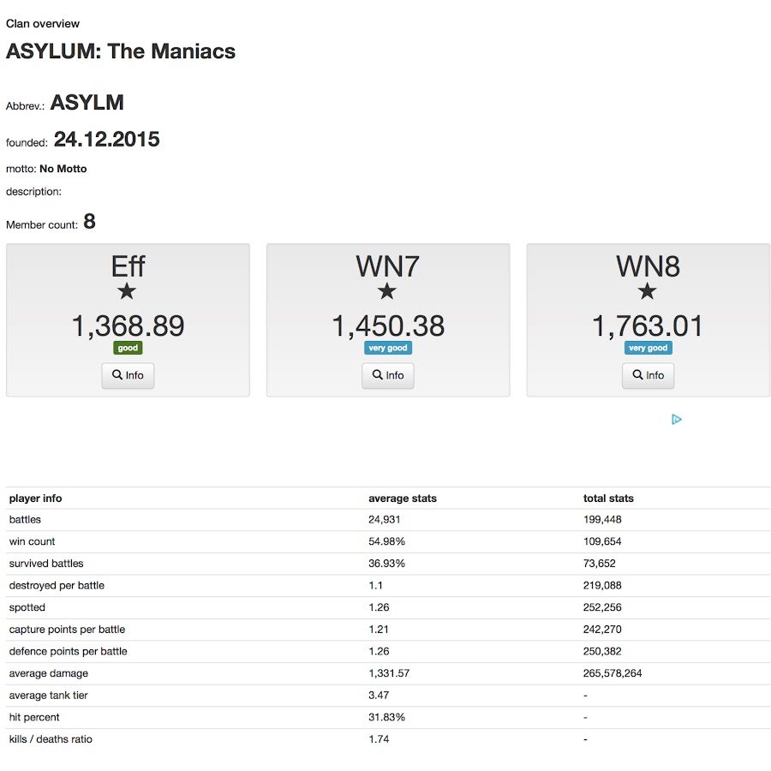The image size is (771, 771).
Task: Click the 'average damage' row label
Action: [x=49, y=673]
